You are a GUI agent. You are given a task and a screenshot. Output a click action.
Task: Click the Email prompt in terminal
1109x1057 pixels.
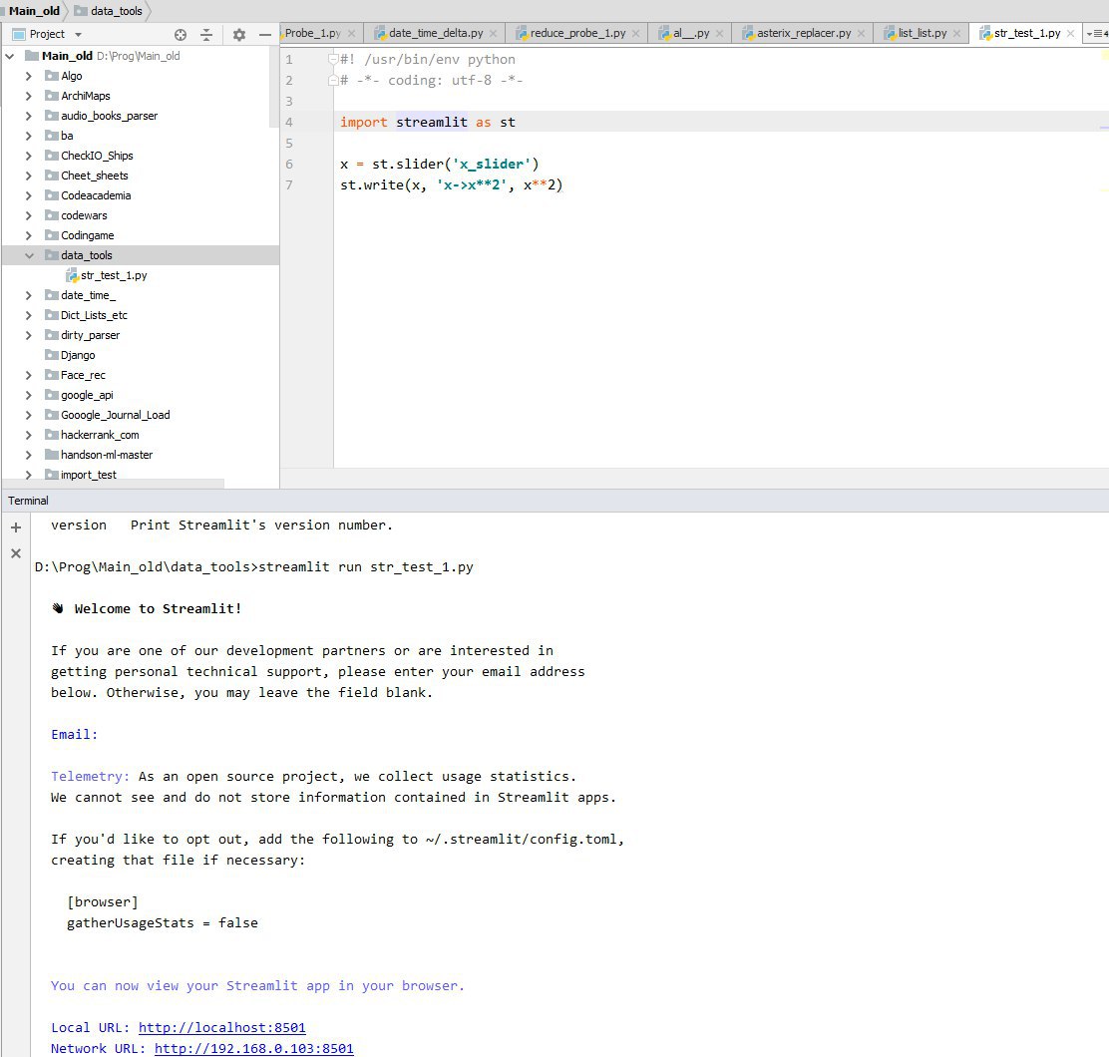click(x=74, y=735)
